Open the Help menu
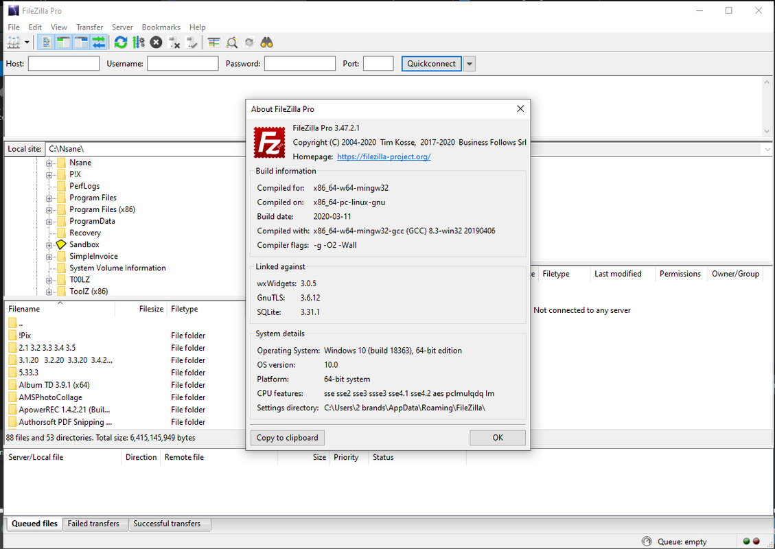 coord(197,27)
